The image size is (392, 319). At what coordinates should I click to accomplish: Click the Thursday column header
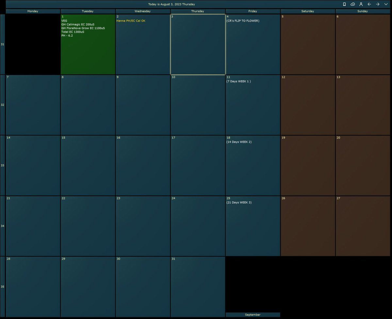pyautogui.click(x=198, y=11)
